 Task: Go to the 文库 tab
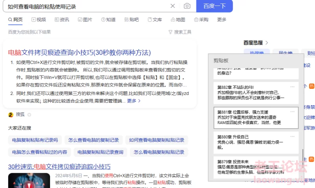(x=155, y=20)
